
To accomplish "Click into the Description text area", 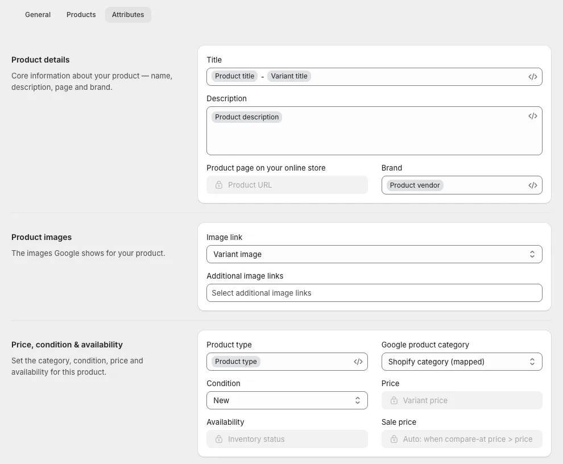I will [x=374, y=131].
